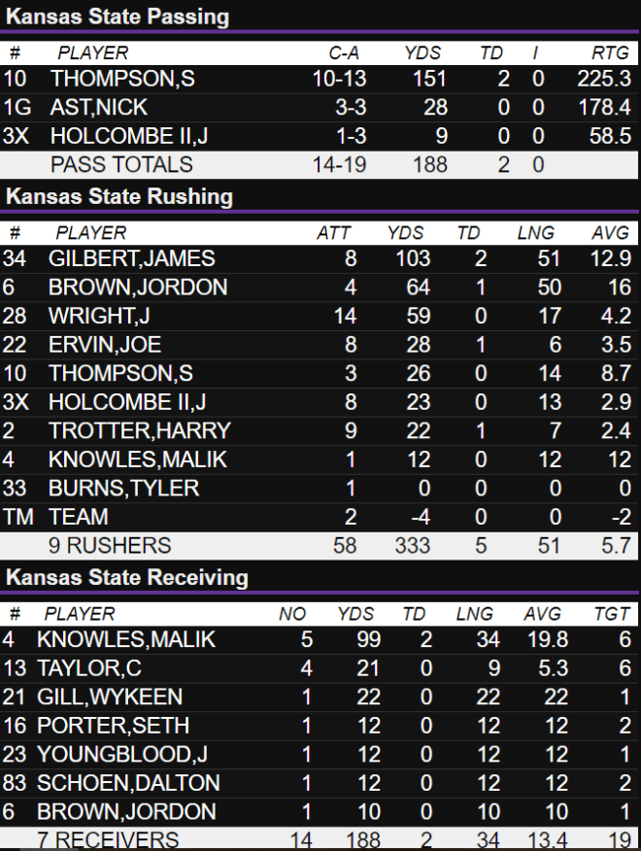The width and height of the screenshot is (641, 851).
Task: Click KNOWLES,MALIK in the receiving table
Action: pyautogui.click(x=126, y=639)
